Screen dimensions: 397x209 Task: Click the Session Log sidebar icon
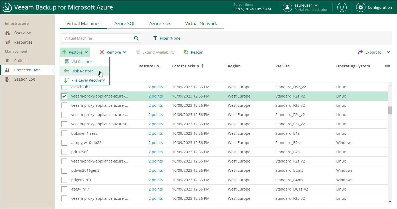tap(7, 79)
